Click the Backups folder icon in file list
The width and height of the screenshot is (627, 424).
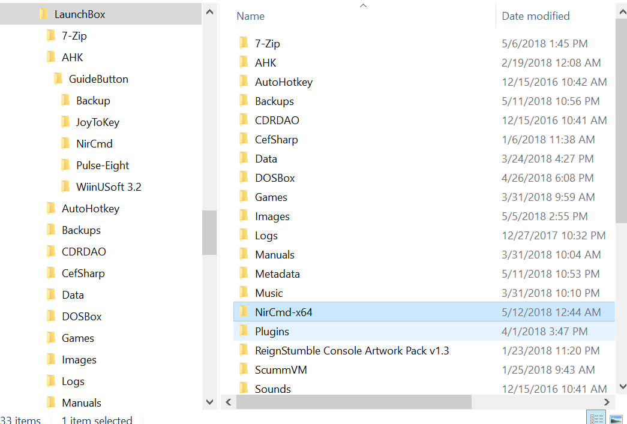point(244,101)
